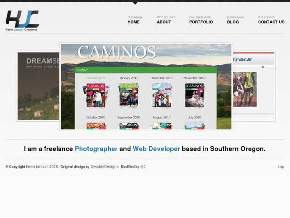
Task: Click the October 2010 label text
Action: click(x=96, y=118)
